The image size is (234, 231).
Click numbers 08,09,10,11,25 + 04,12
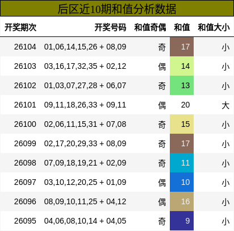click(x=85, y=201)
